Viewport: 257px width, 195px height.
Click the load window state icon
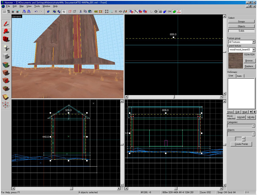(x=24, y=12)
